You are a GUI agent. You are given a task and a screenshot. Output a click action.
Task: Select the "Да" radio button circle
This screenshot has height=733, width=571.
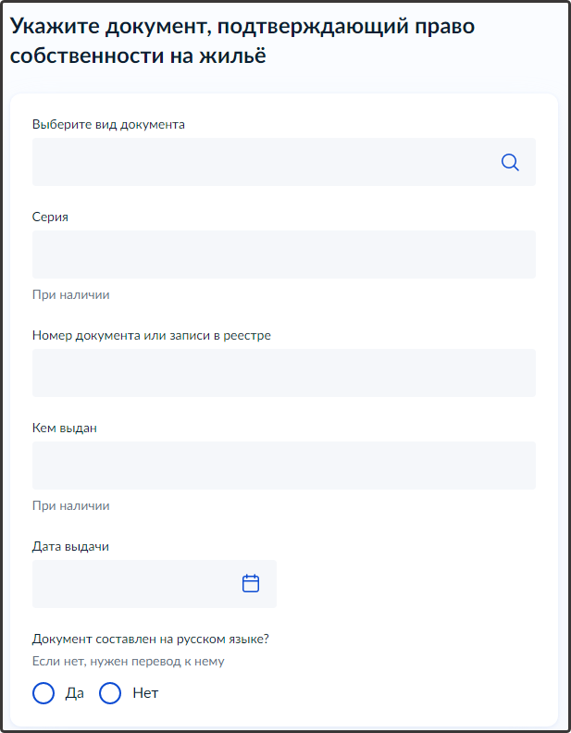pyautogui.click(x=43, y=693)
